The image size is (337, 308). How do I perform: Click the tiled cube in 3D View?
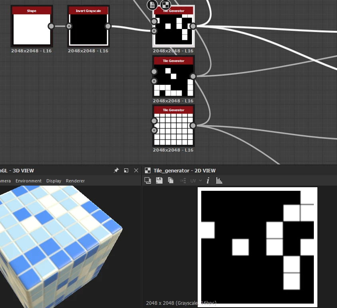click(58, 245)
